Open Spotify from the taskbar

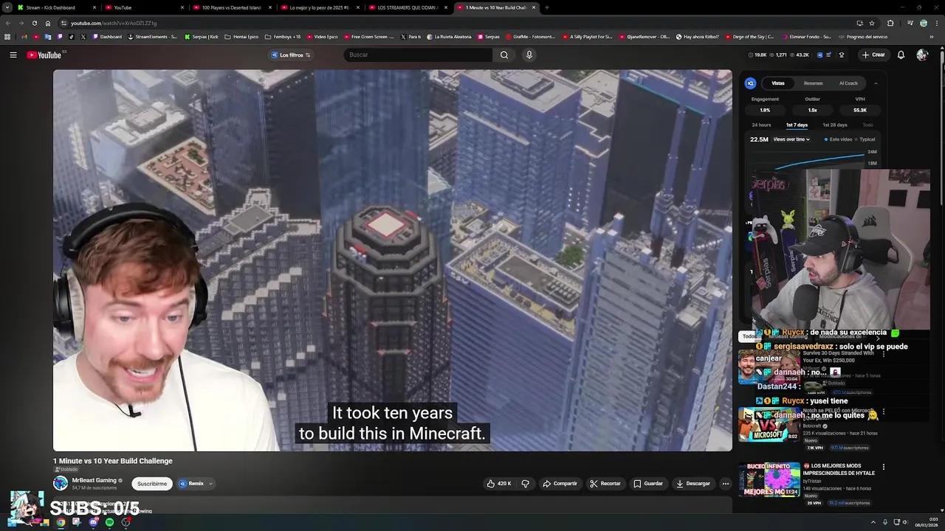tap(109, 522)
